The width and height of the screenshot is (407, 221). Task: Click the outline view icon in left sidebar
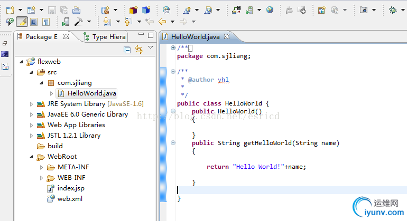5,66
